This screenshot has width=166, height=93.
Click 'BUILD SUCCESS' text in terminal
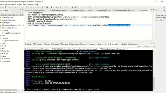coord(38,77)
